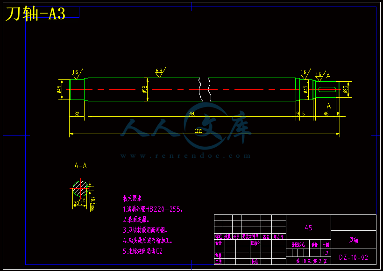This screenshot has width=383, height=271.
Task: Select the "ø35" diameter label
Action: click(345, 89)
